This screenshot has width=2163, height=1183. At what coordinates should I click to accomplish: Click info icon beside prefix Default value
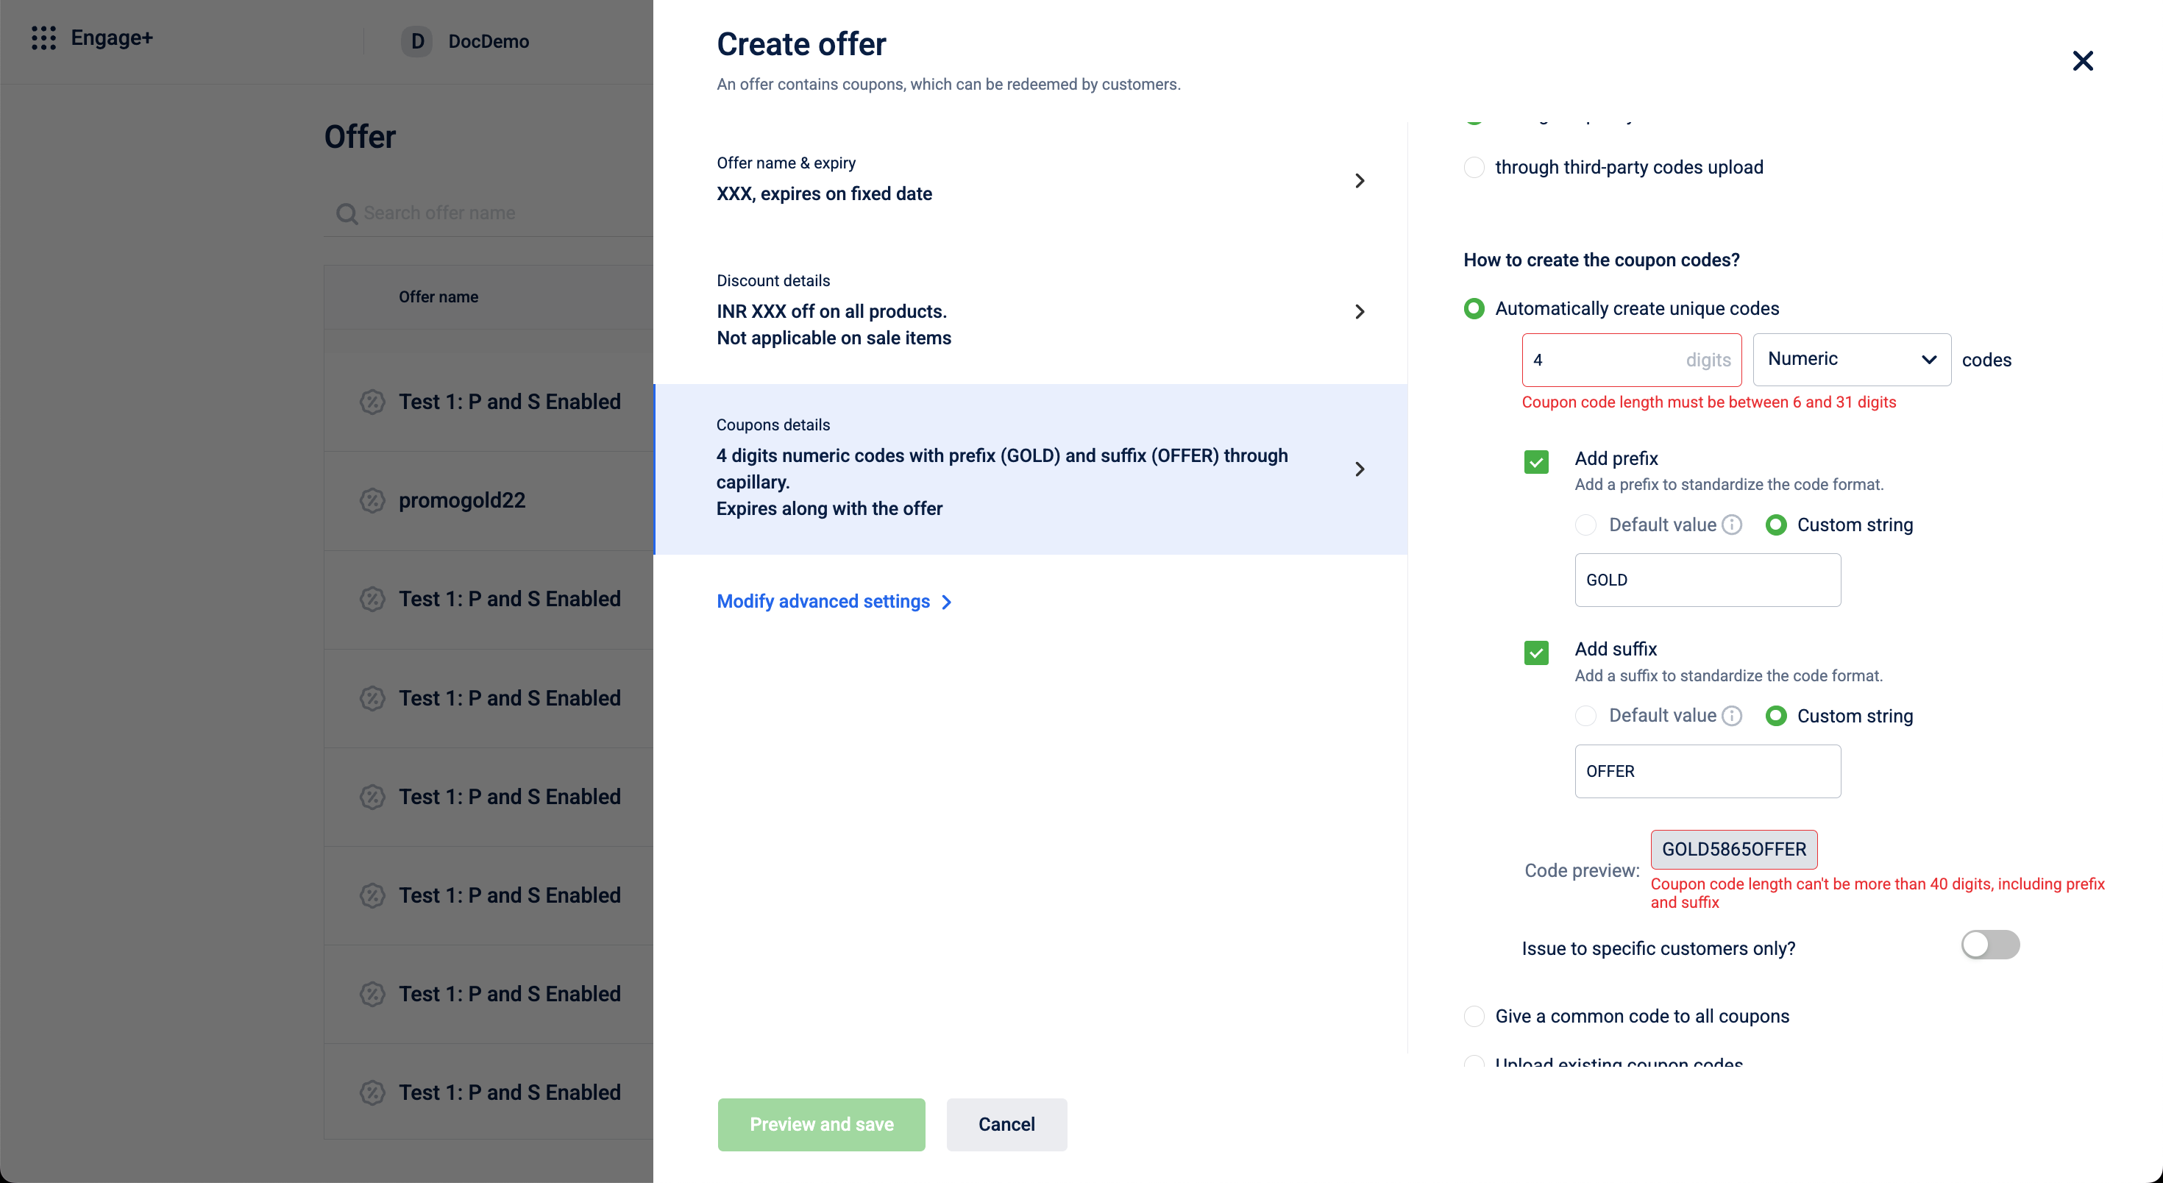(x=1731, y=525)
